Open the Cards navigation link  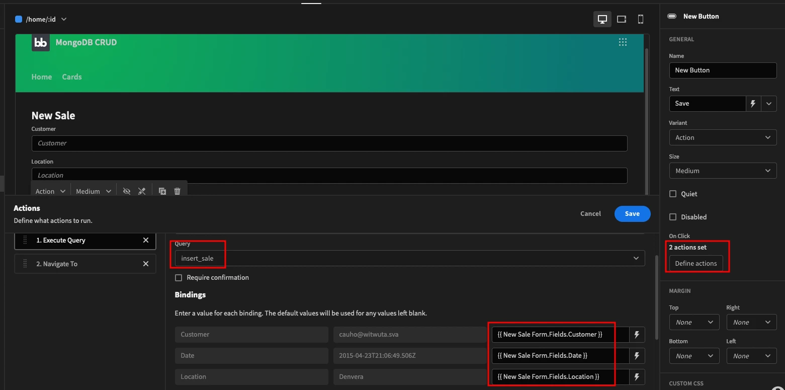(72, 77)
